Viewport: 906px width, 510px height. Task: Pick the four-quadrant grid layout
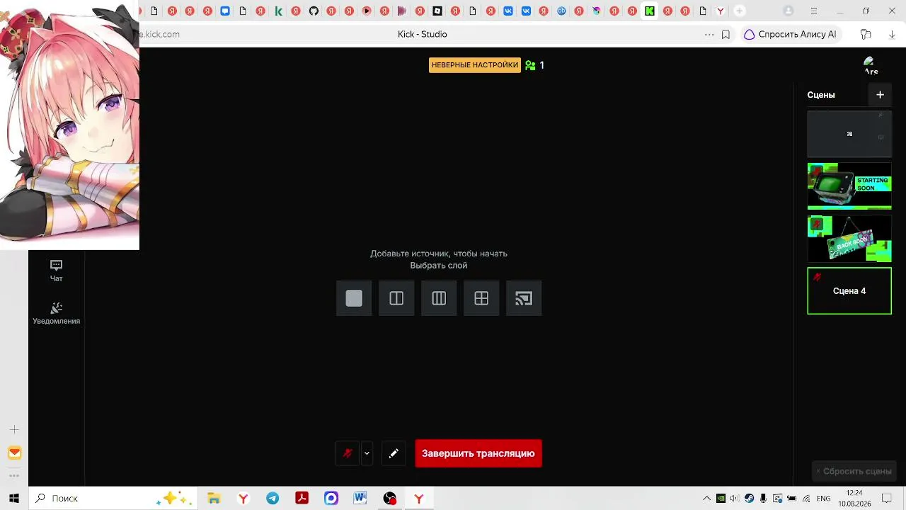click(481, 298)
